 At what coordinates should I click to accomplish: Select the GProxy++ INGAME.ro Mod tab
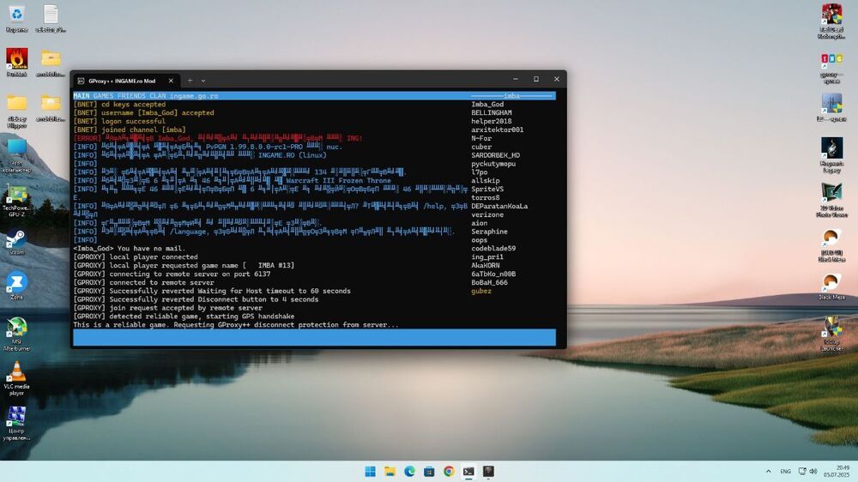tap(120, 80)
